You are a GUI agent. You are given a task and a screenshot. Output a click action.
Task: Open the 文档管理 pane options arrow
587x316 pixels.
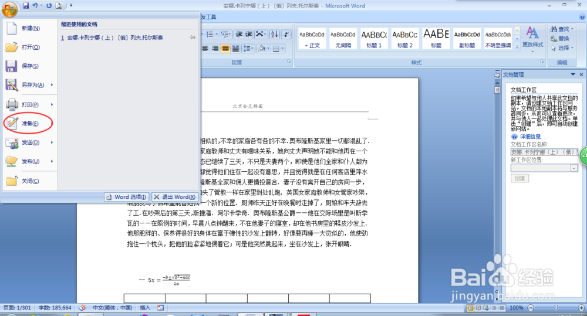[573, 74]
